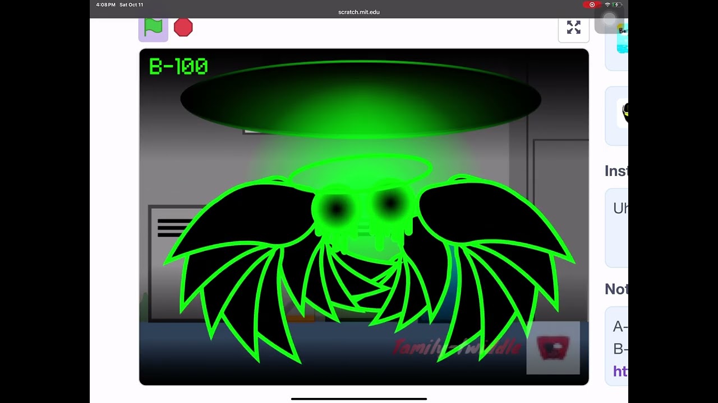Enter full screen stage mode

pyautogui.click(x=573, y=28)
